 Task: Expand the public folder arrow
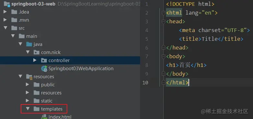coord(27,84)
